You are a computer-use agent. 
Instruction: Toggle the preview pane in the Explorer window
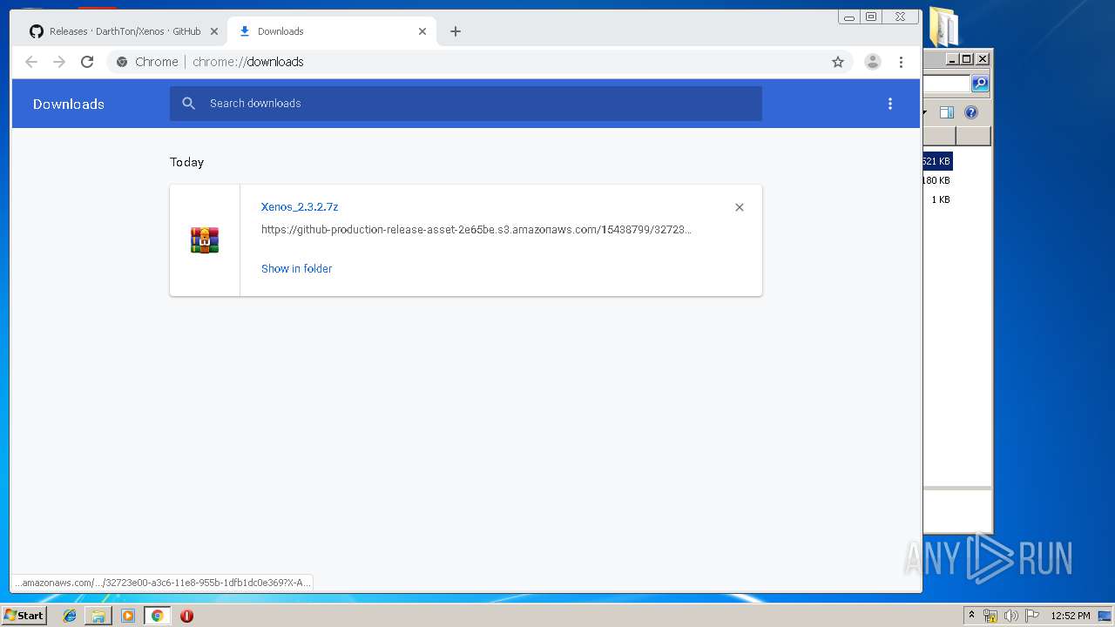point(947,112)
